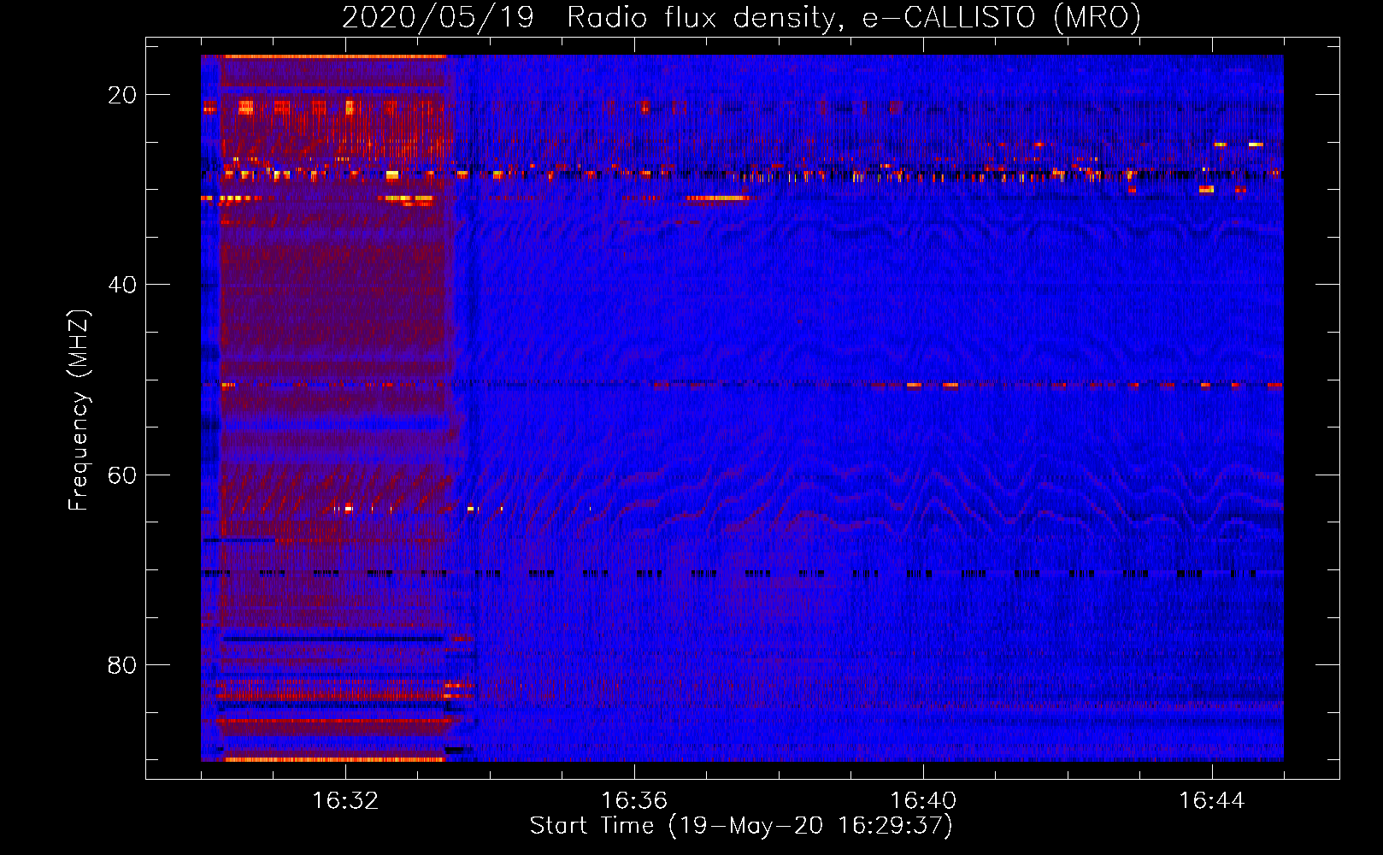Click the '60' frequency tick label
Screen dimensions: 1383x855
tap(122, 475)
